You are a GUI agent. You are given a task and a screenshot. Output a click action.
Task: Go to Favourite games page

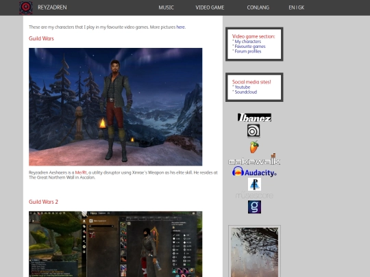point(250,47)
